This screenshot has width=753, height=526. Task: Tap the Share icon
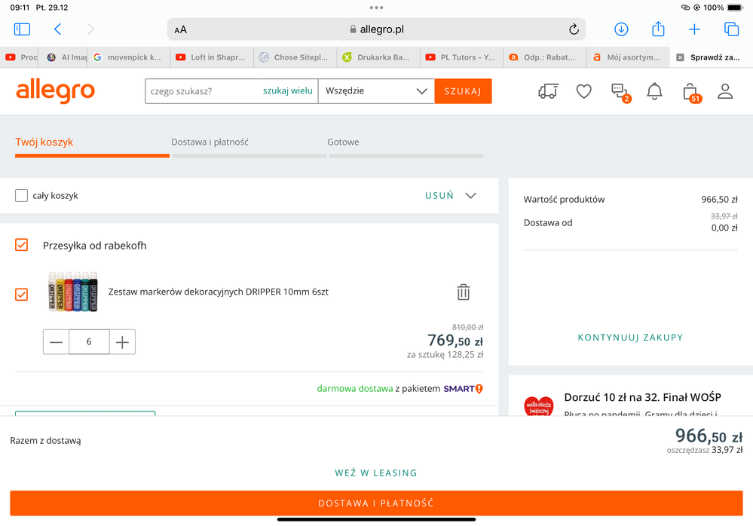(x=658, y=29)
